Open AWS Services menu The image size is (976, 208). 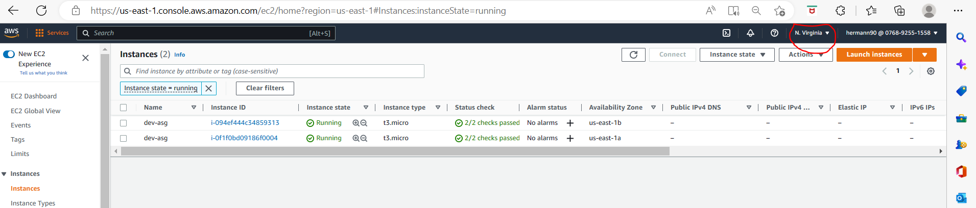[x=52, y=33]
